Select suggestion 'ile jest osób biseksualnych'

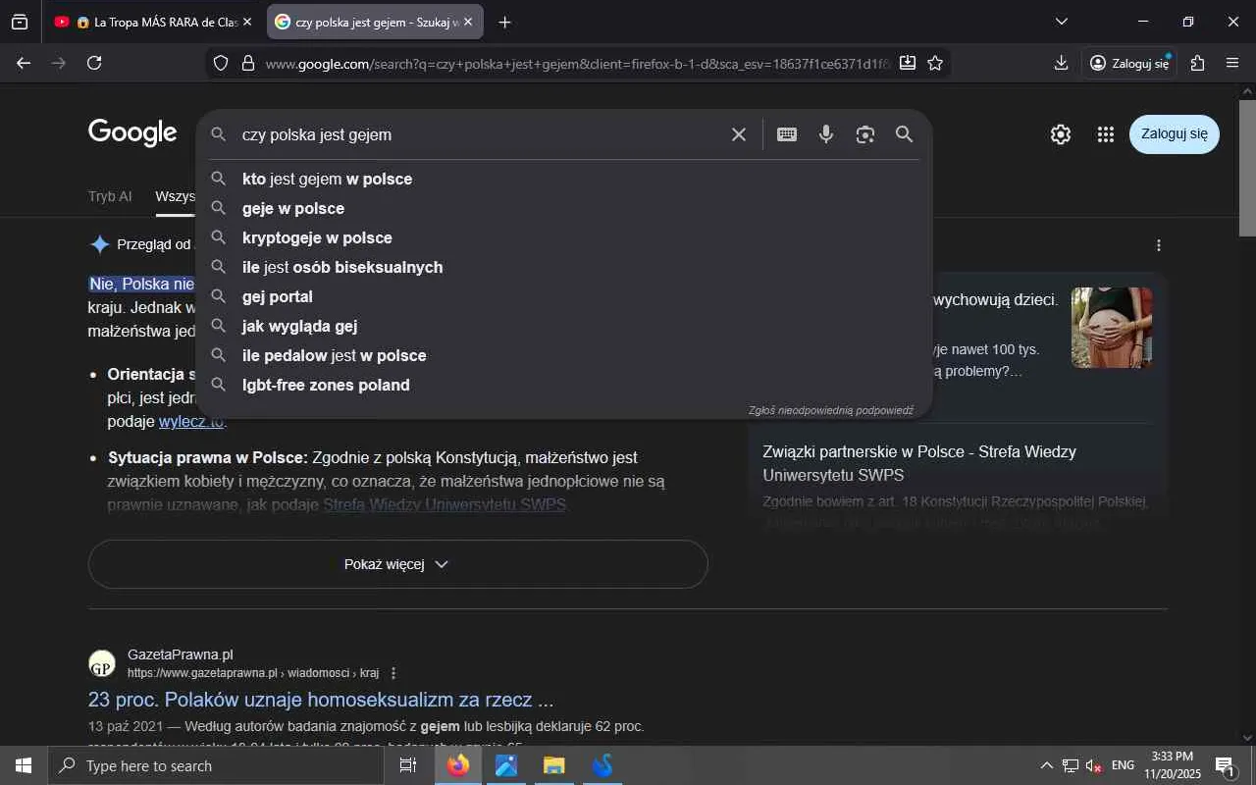coord(564,267)
